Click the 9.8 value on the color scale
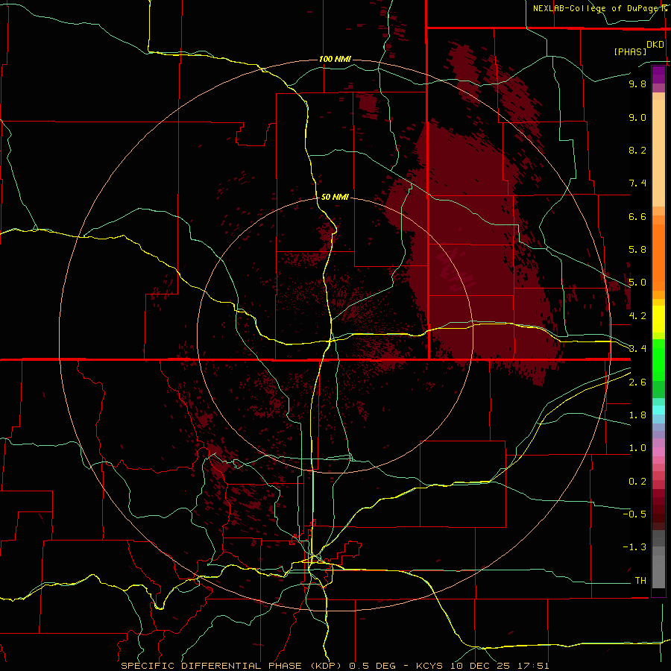This screenshot has width=671, height=671. [x=637, y=84]
